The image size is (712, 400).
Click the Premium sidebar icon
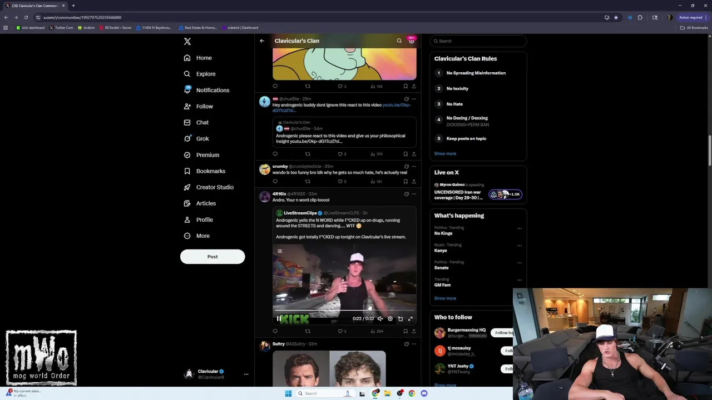click(x=187, y=155)
